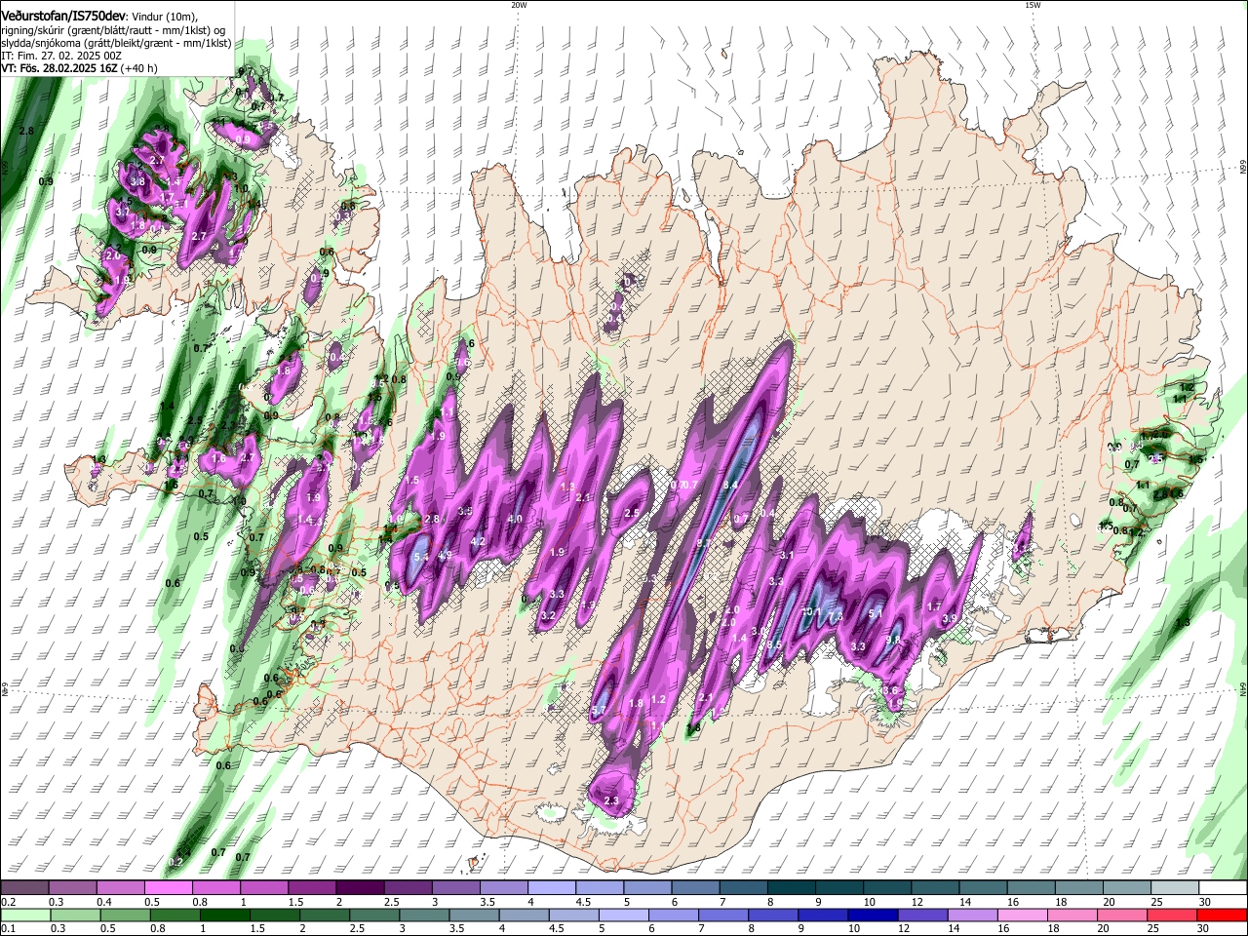Pick top legend swatch between 4 and 4.5

551,888
